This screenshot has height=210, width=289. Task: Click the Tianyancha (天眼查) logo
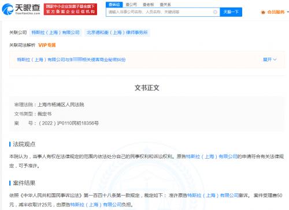point(21,9)
